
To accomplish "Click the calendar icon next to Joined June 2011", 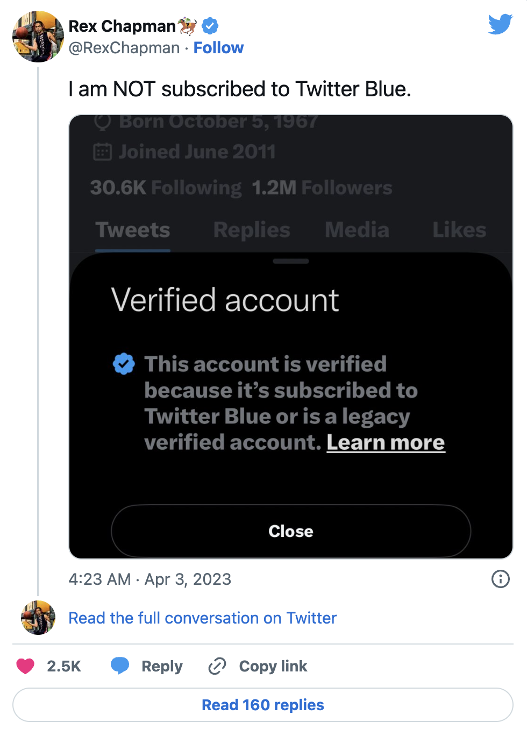I will pyautogui.click(x=102, y=152).
